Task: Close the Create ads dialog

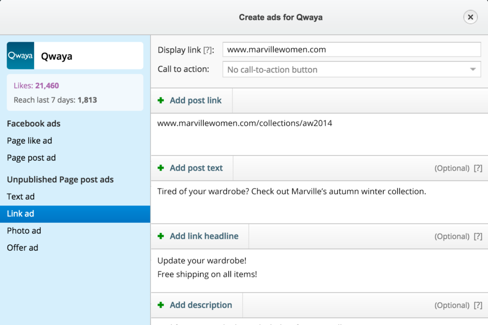Action: coord(470,17)
